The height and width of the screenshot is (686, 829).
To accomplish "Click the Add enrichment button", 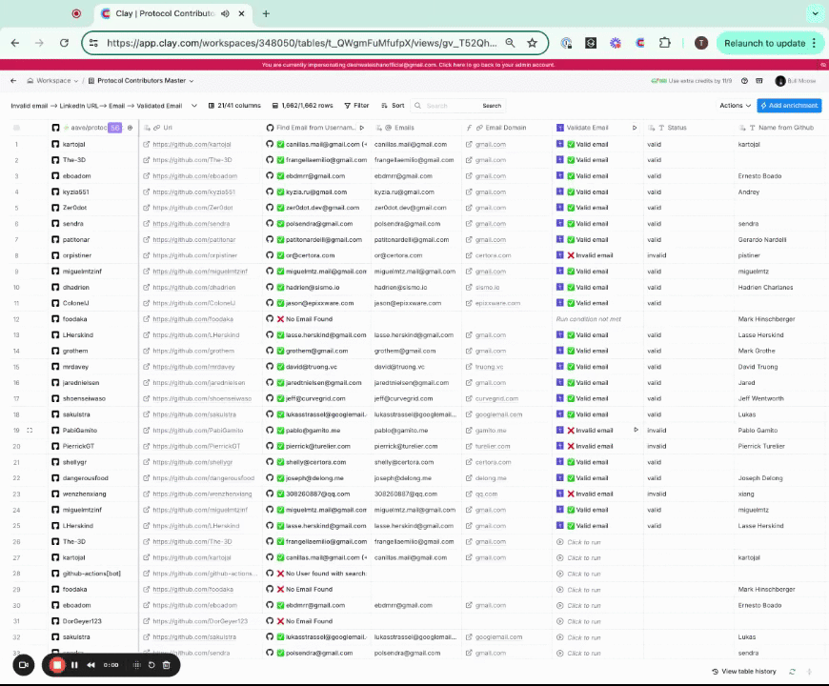I will click(789, 106).
